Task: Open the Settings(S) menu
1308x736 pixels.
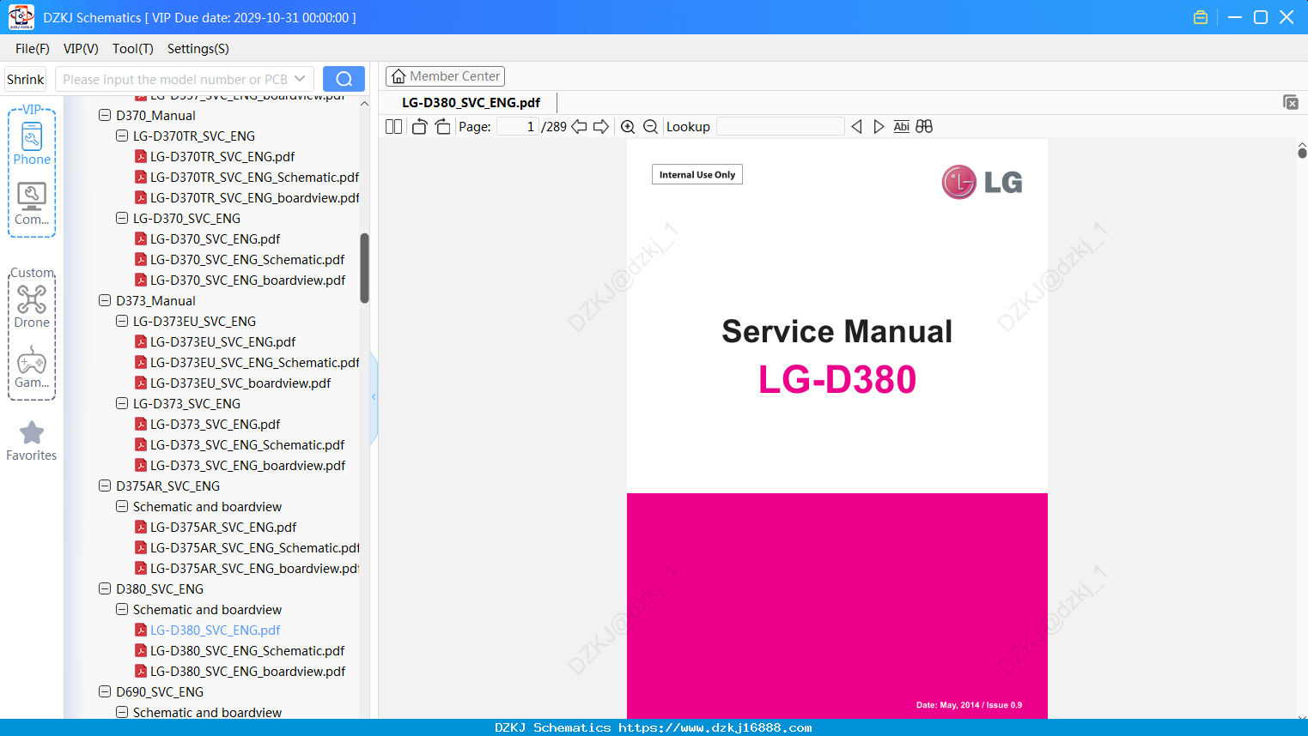Action: click(198, 49)
